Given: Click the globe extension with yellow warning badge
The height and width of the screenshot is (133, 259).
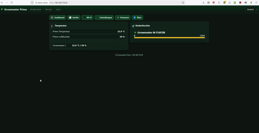Looking at the screenshot, I should 225,3.
